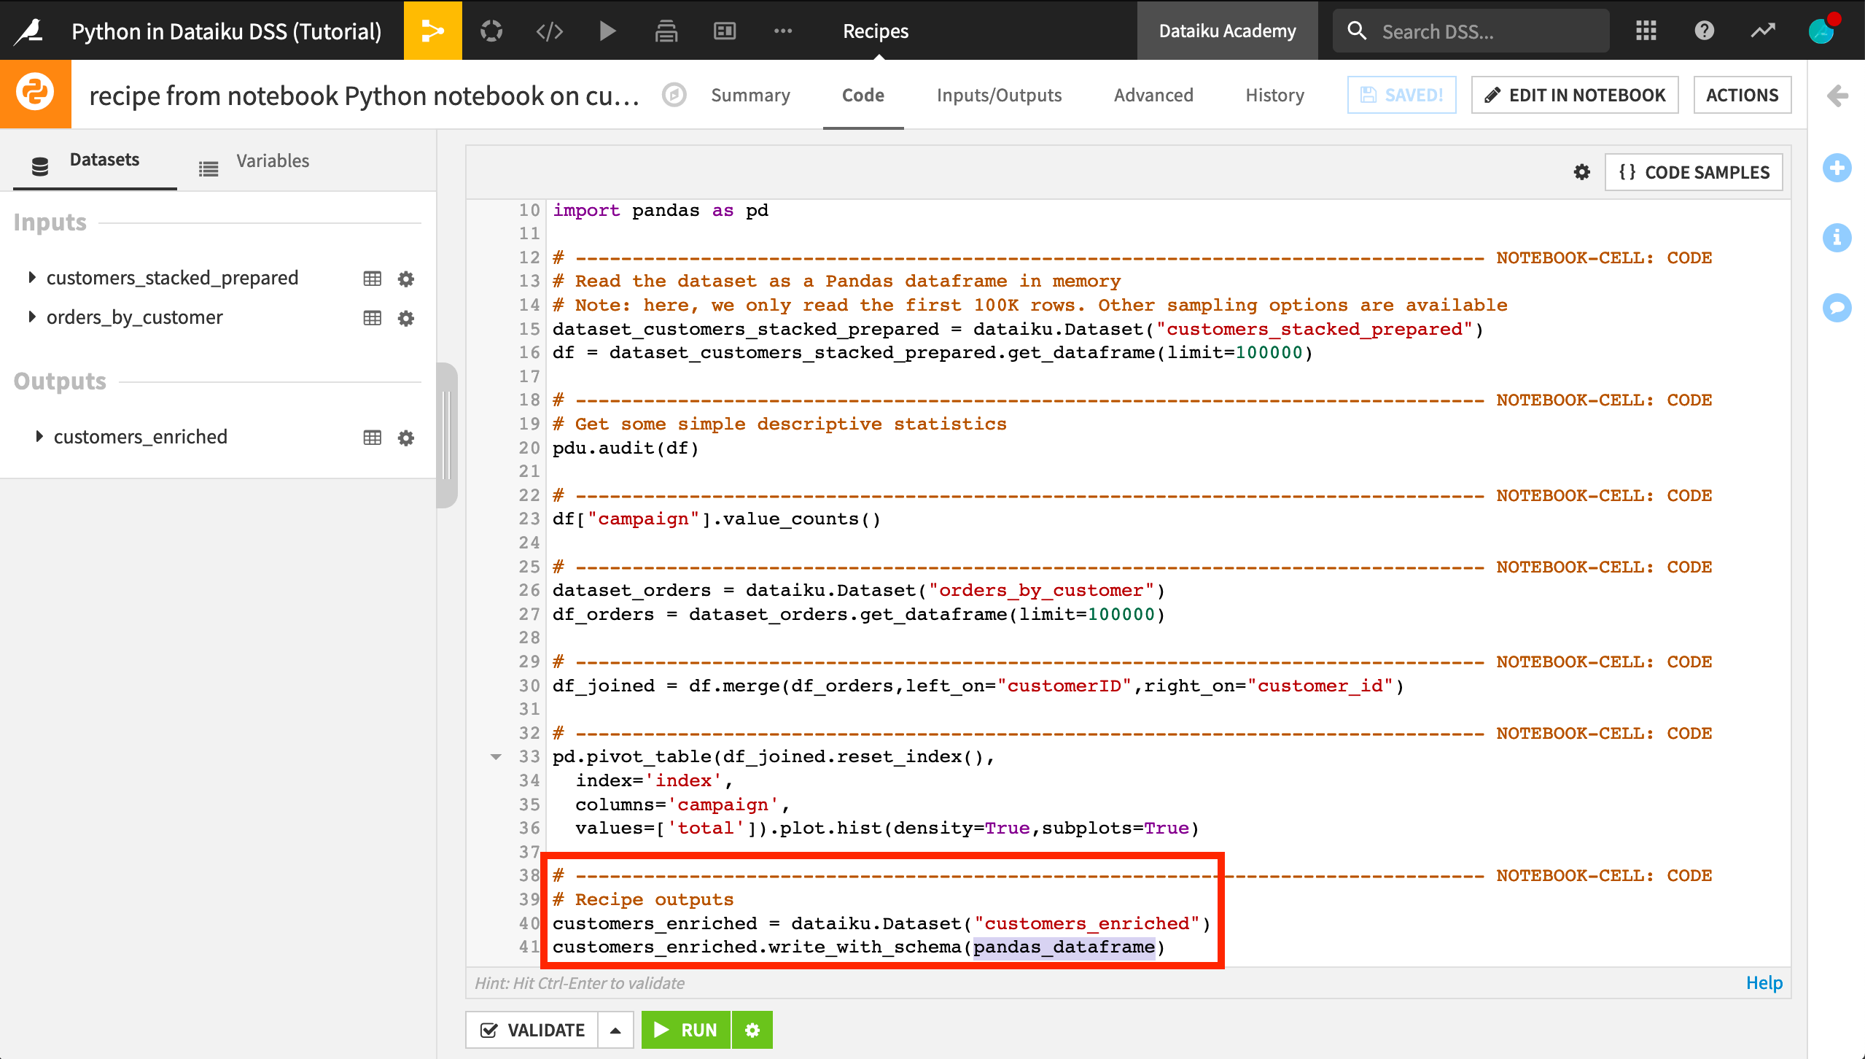Open the more options ellipsis menu
The image size is (1865, 1059).
point(783,31)
